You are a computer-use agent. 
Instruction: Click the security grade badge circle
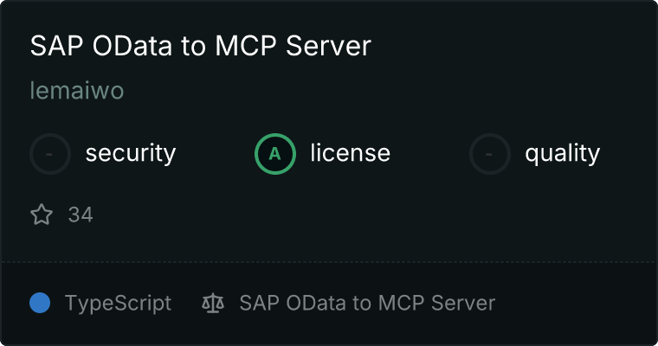(x=50, y=154)
